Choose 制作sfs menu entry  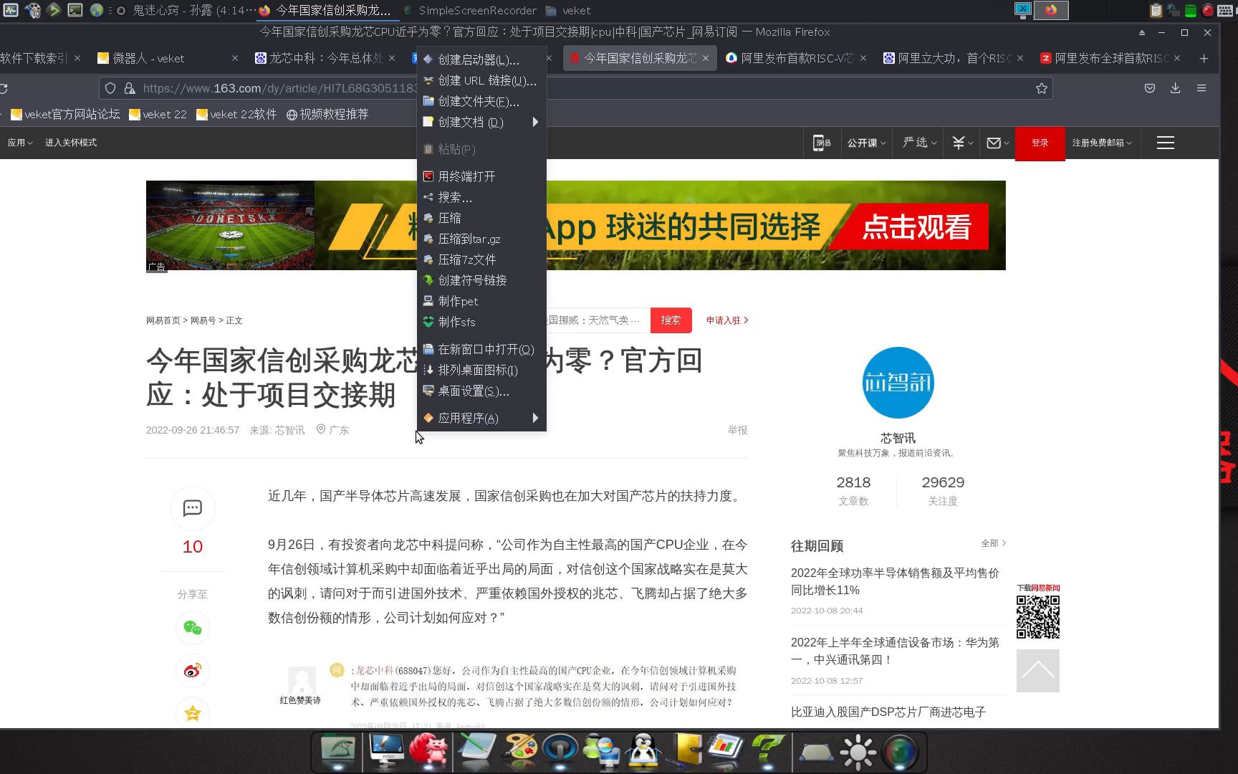pyautogui.click(x=481, y=322)
